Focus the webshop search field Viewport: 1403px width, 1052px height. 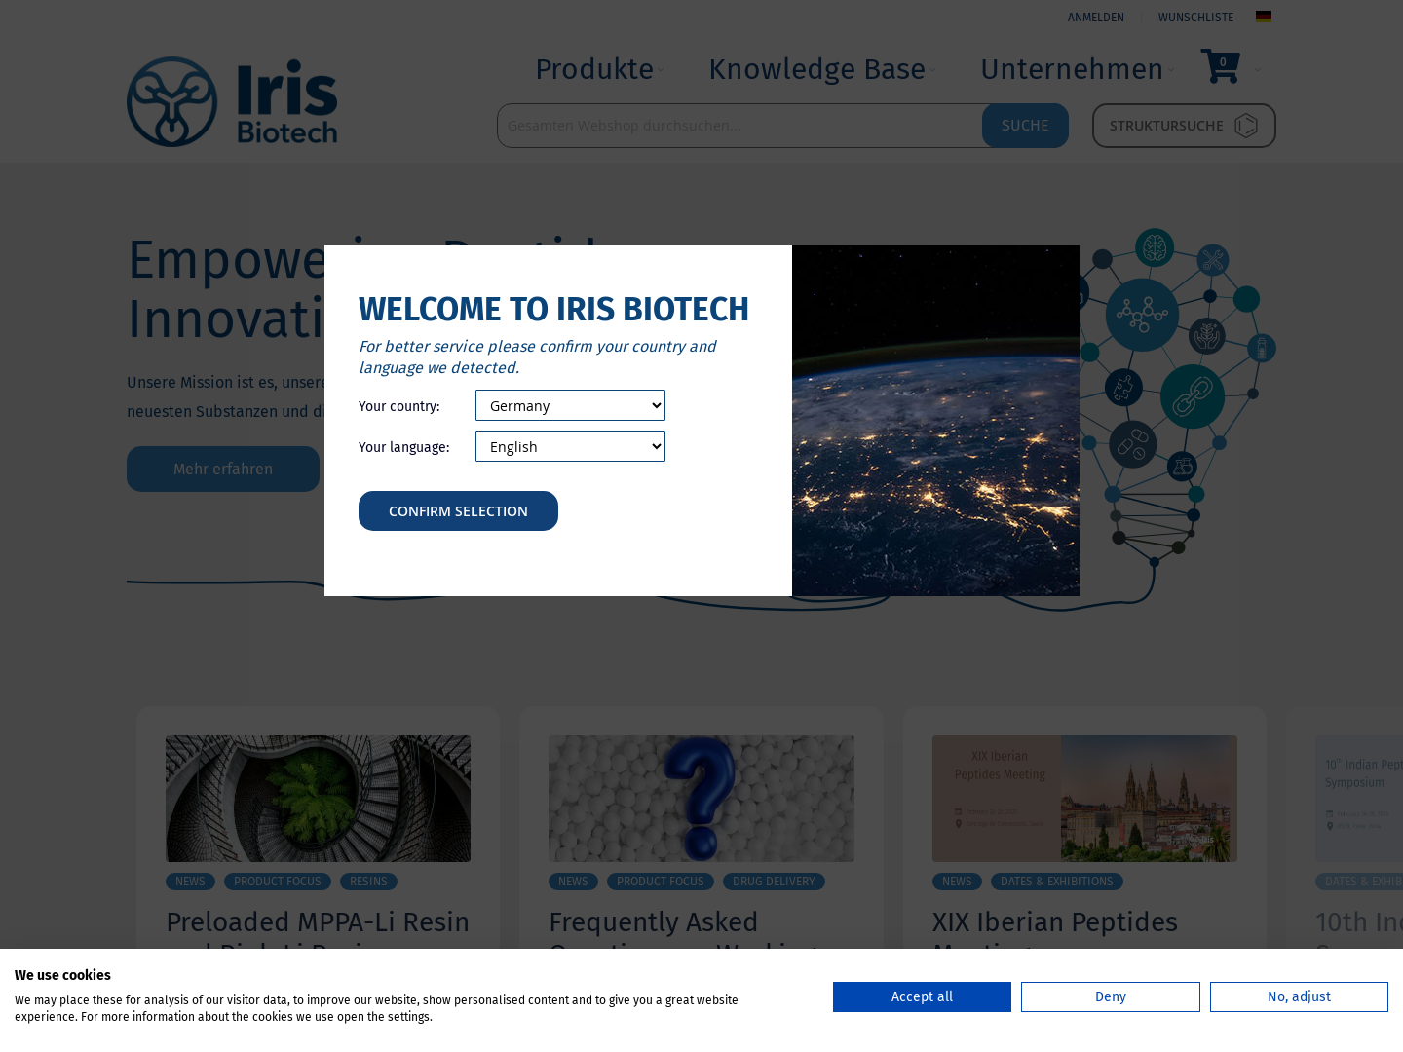739,126
